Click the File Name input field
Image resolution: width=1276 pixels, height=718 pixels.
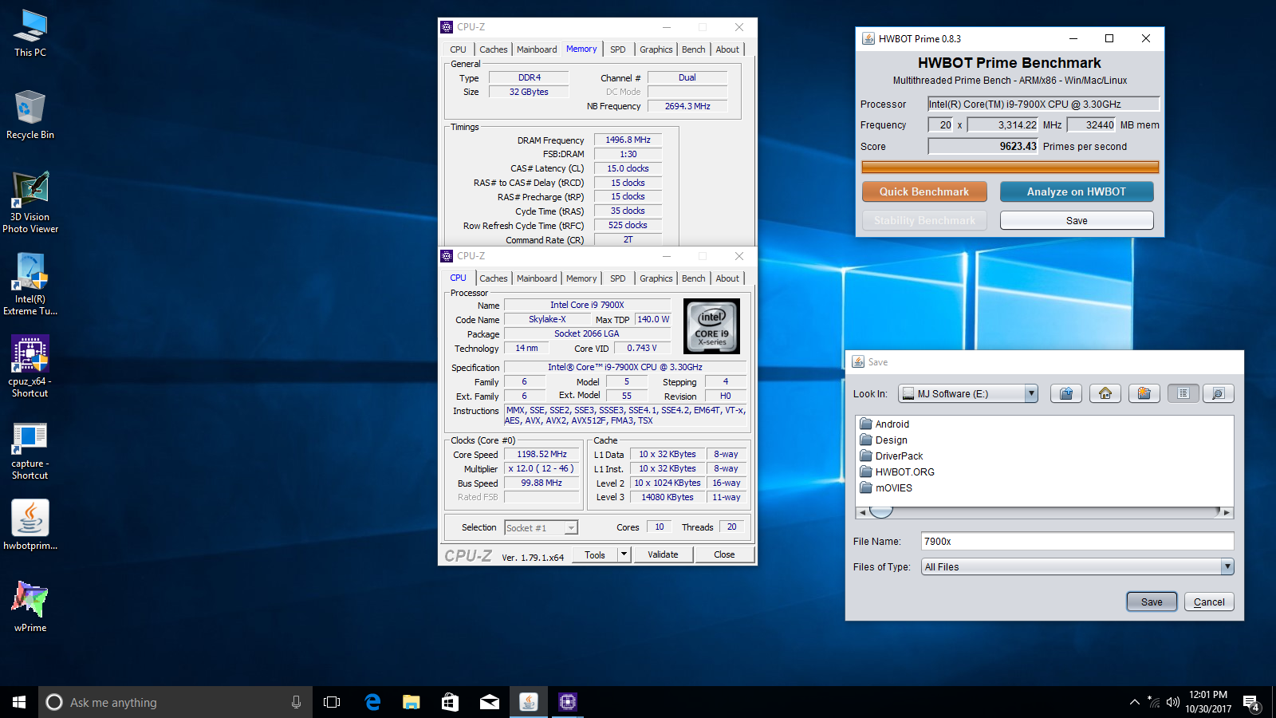coord(1077,542)
